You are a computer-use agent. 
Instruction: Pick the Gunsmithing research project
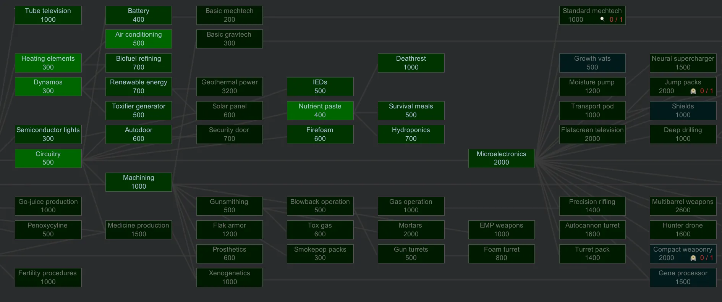(230, 206)
